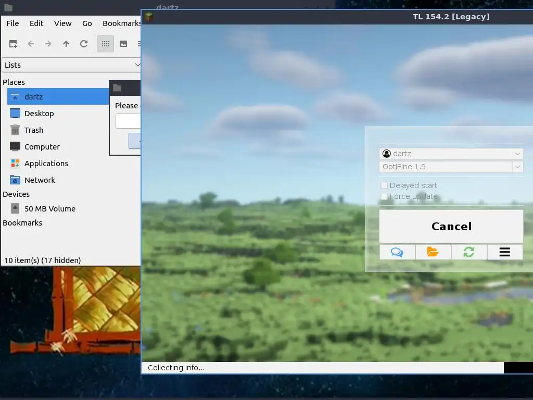This screenshot has height=400, width=533.
Task: Open the File menu
Action: [x=12, y=23]
